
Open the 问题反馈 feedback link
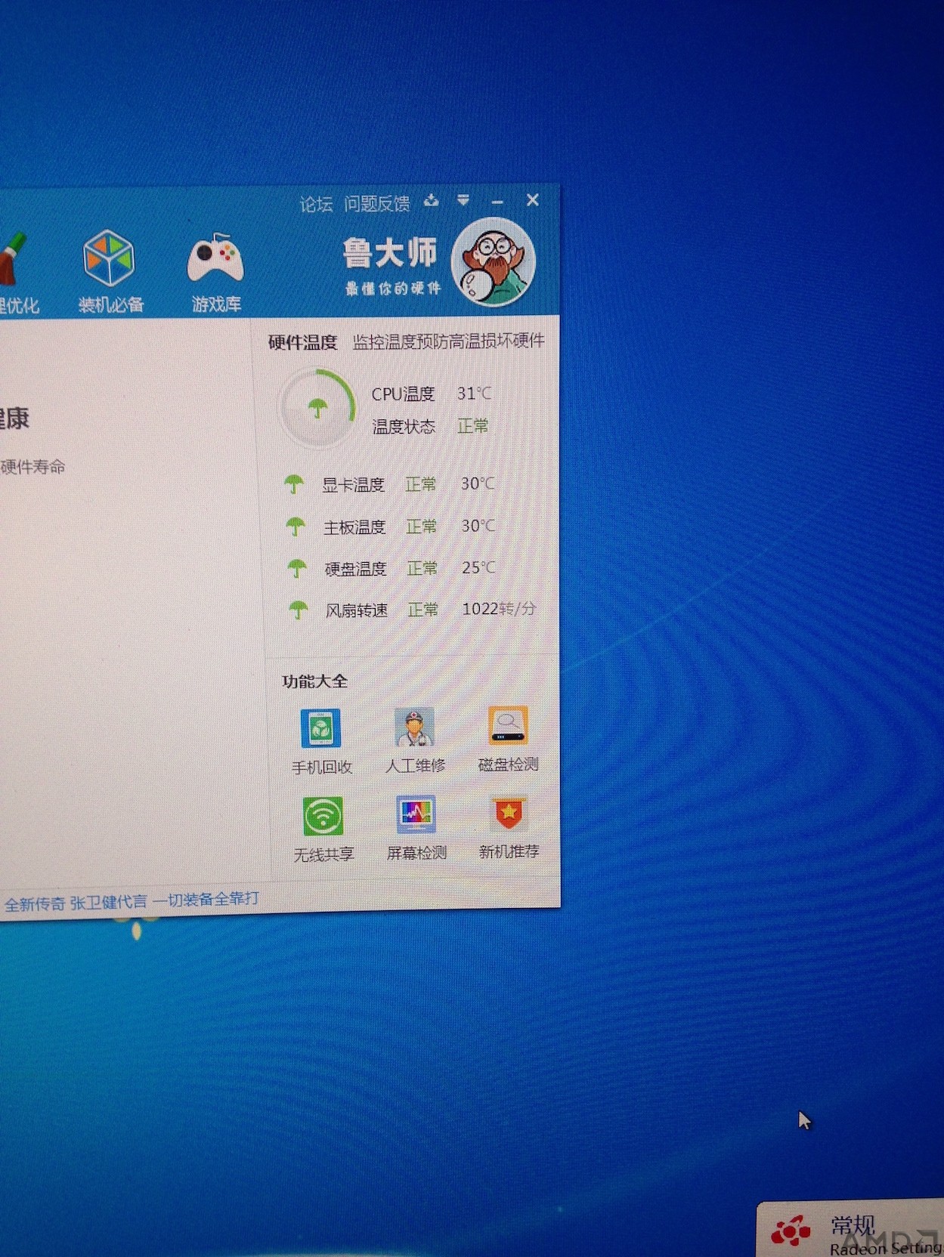(377, 203)
